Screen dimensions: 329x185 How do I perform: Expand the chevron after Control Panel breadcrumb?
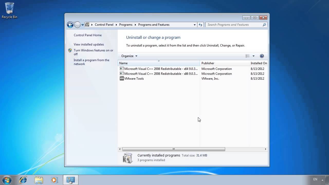[116, 25]
